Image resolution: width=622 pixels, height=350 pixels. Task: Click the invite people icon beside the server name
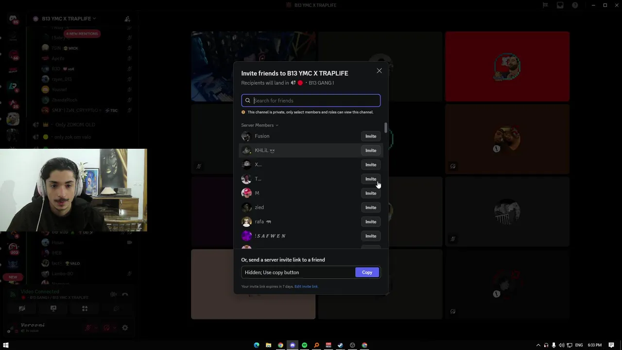127,18
